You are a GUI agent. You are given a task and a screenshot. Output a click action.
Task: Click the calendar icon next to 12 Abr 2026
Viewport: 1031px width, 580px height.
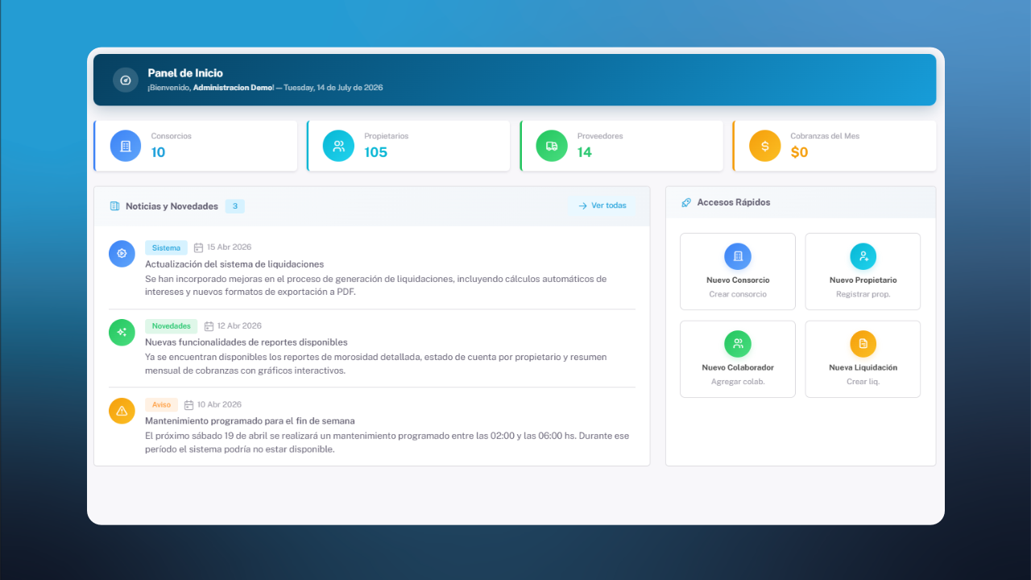[209, 326]
